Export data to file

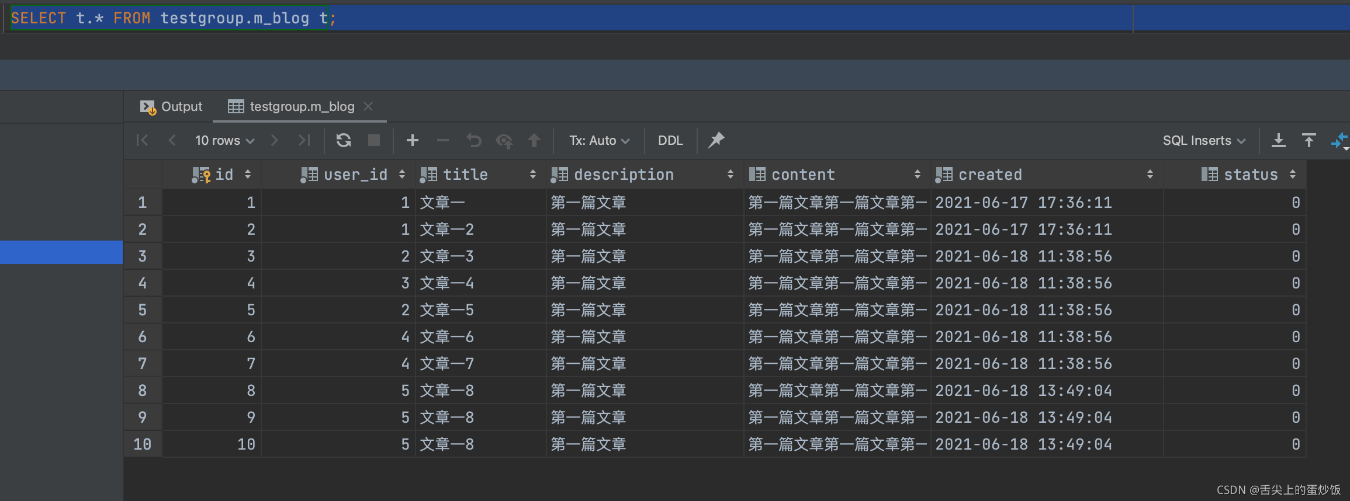pos(1279,140)
